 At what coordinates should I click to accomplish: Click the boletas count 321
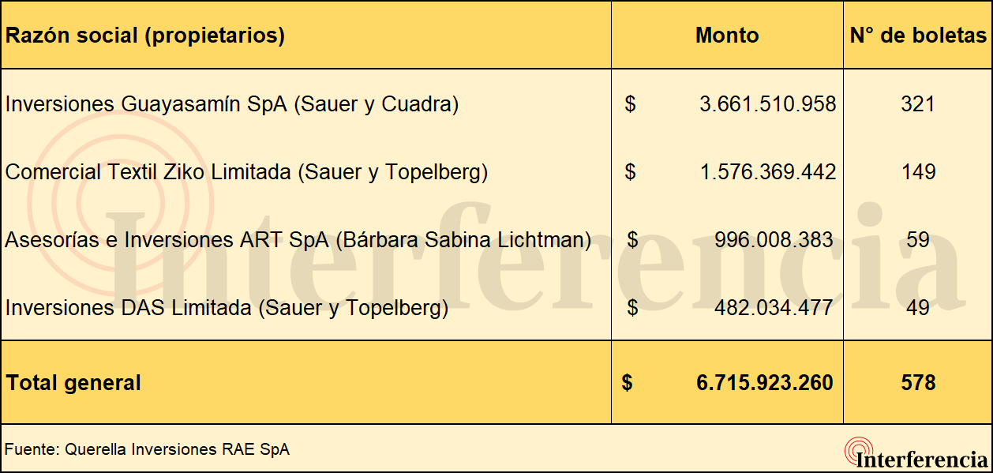tap(918, 104)
